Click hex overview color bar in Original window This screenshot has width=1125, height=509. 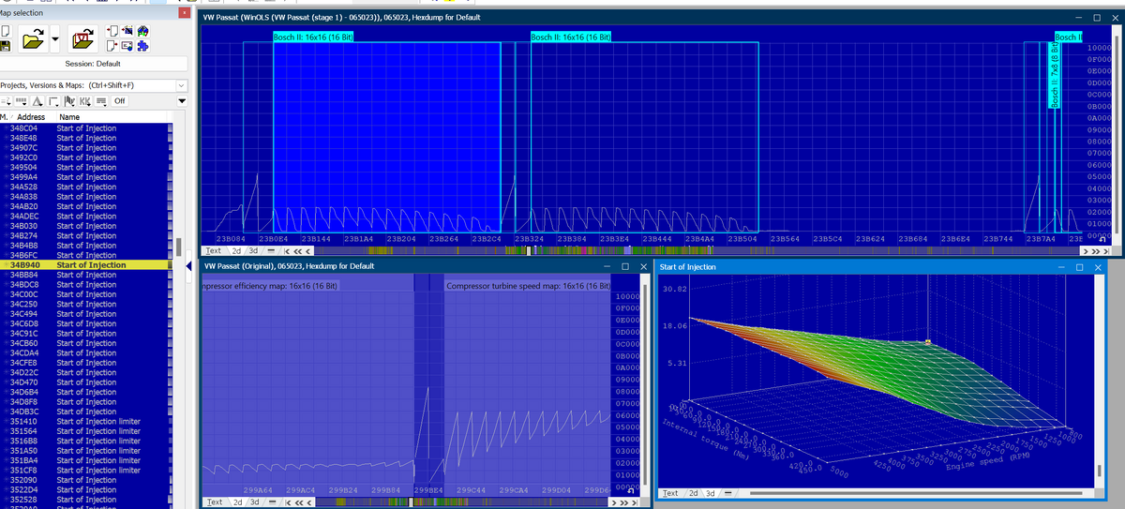(x=461, y=502)
